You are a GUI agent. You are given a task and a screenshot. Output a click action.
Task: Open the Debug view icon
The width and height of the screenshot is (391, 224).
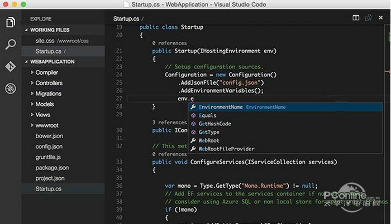coord(10,88)
